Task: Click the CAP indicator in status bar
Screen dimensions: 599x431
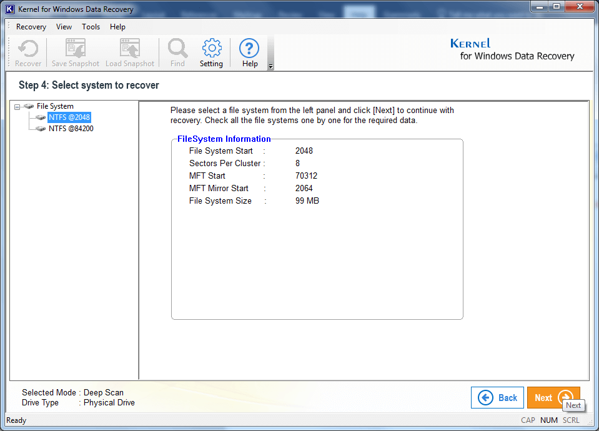Action: coord(528,420)
